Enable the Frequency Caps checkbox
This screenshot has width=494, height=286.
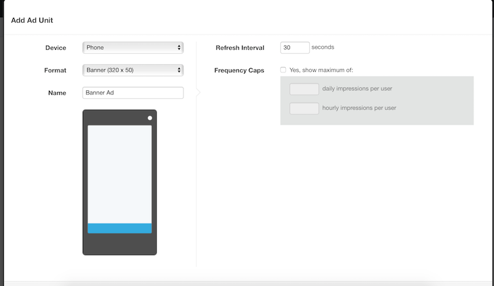point(283,70)
